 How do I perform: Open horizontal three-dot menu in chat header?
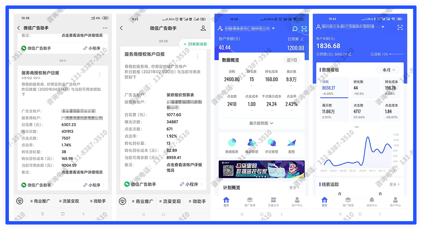pyautogui.click(x=105, y=28)
